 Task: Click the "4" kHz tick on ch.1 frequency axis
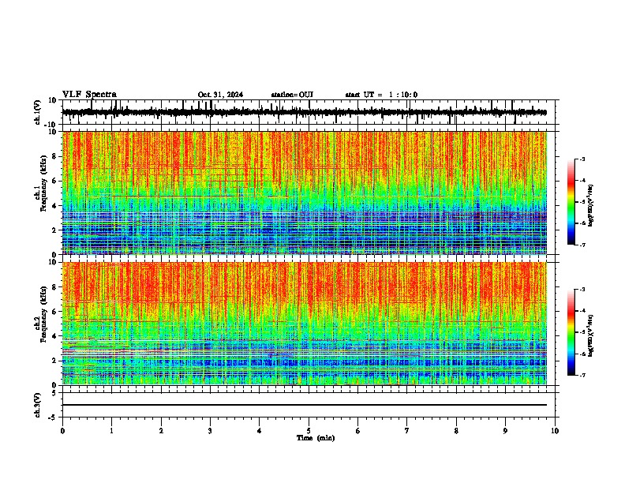pyautogui.click(x=54, y=206)
